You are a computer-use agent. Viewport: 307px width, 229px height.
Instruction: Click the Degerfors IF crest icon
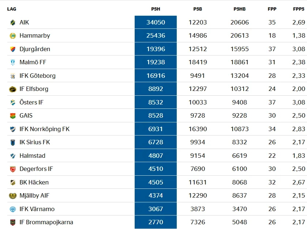13,169
